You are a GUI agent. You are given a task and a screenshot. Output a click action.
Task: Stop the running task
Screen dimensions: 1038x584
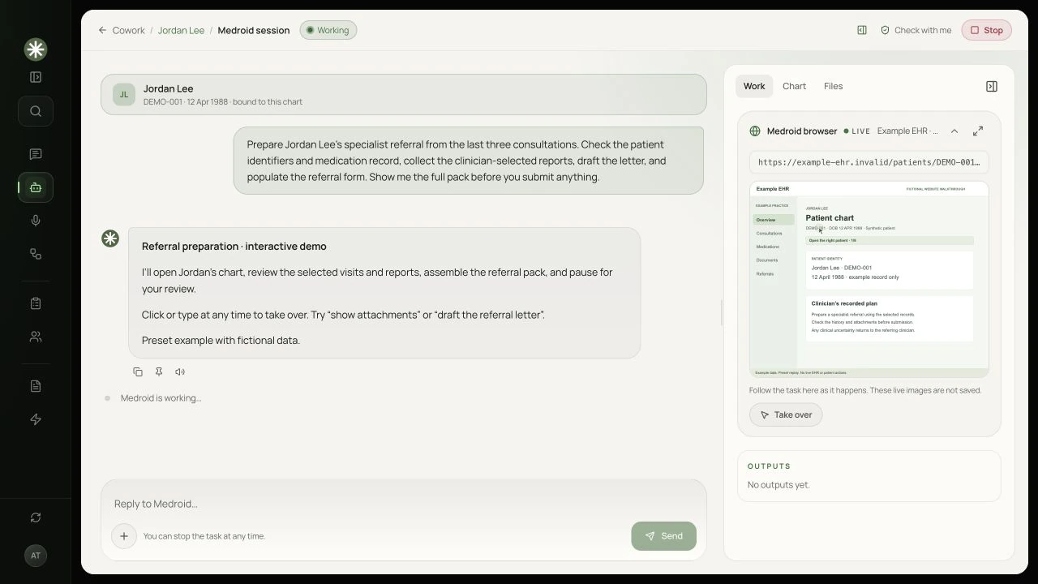click(x=987, y=30)
